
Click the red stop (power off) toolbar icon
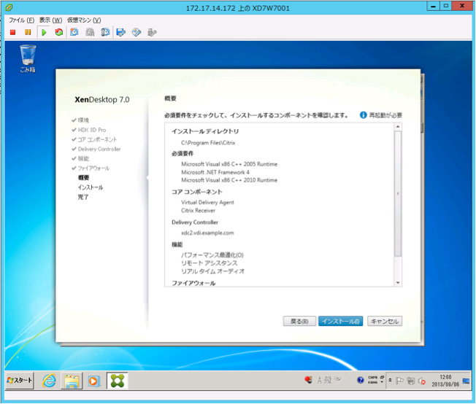pyautogui.click(x=12, y=32)
